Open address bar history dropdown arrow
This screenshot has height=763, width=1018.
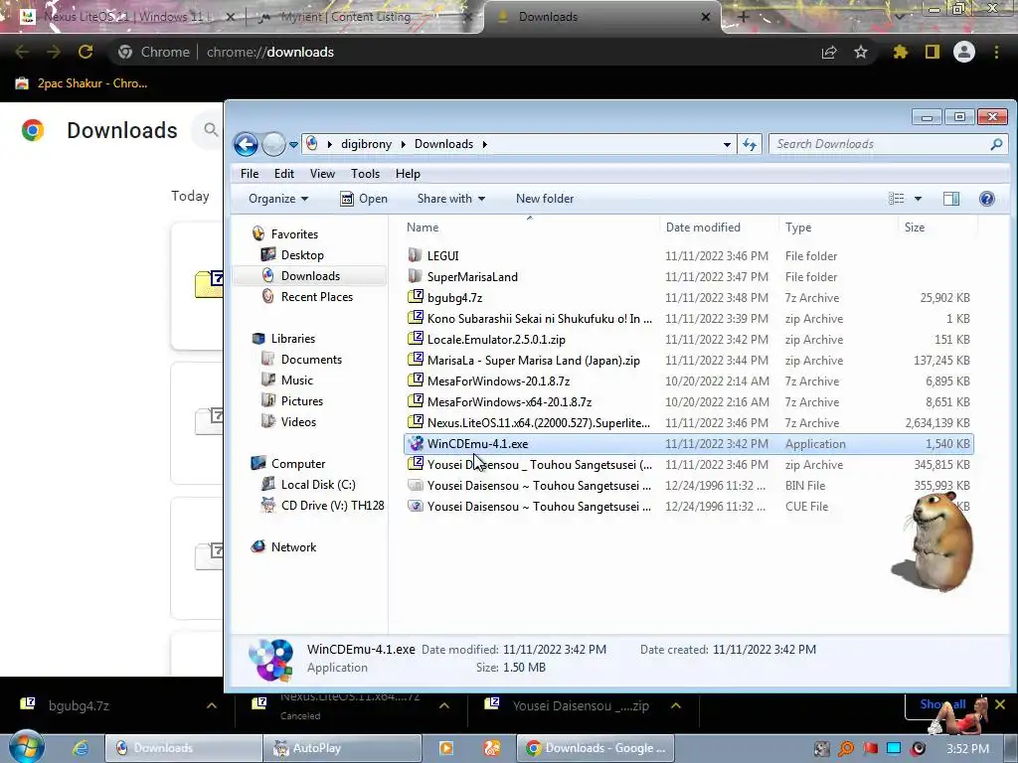[727, 144]
